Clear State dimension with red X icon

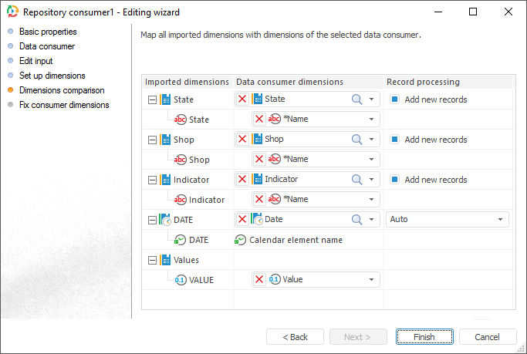pyautogui.click(x=242, y=99)
